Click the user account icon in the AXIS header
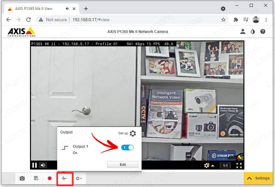 (x=243, y=31)
